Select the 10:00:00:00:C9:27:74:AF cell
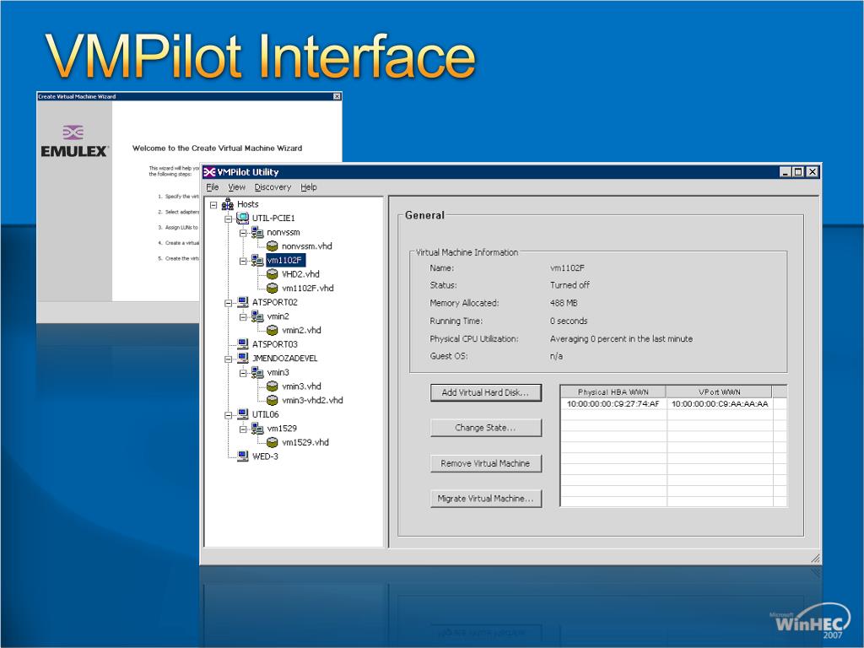This screenshot has width=864, height=648. point(613,404)
